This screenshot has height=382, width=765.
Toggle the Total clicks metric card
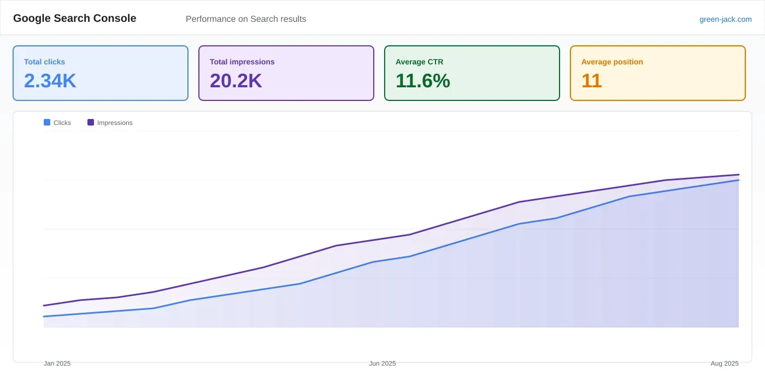tap(101, 73)
